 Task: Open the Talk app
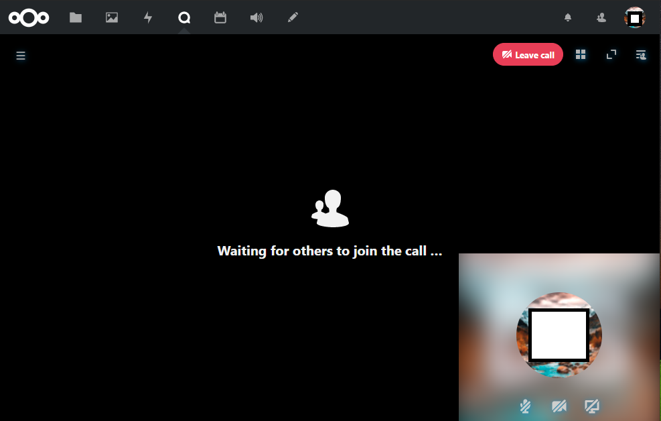(183, 17)
